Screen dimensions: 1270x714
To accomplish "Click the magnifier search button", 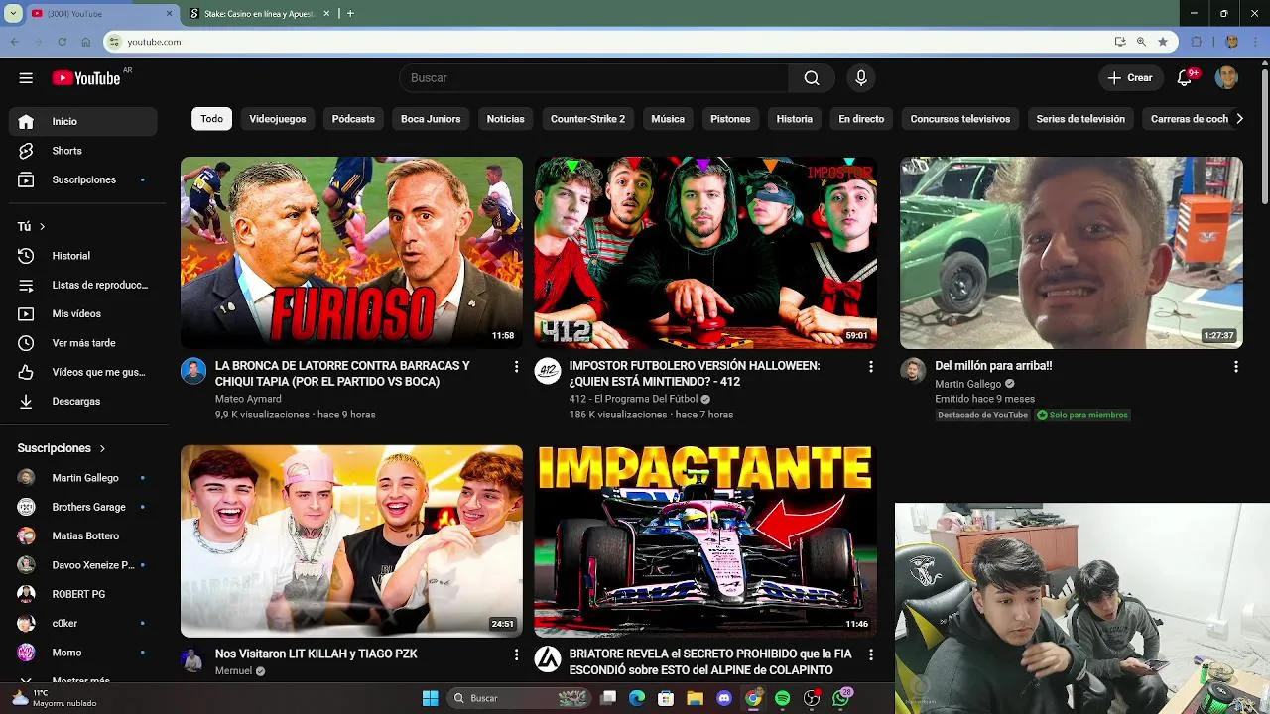I will pyautogui.click(x=812, y=78).
